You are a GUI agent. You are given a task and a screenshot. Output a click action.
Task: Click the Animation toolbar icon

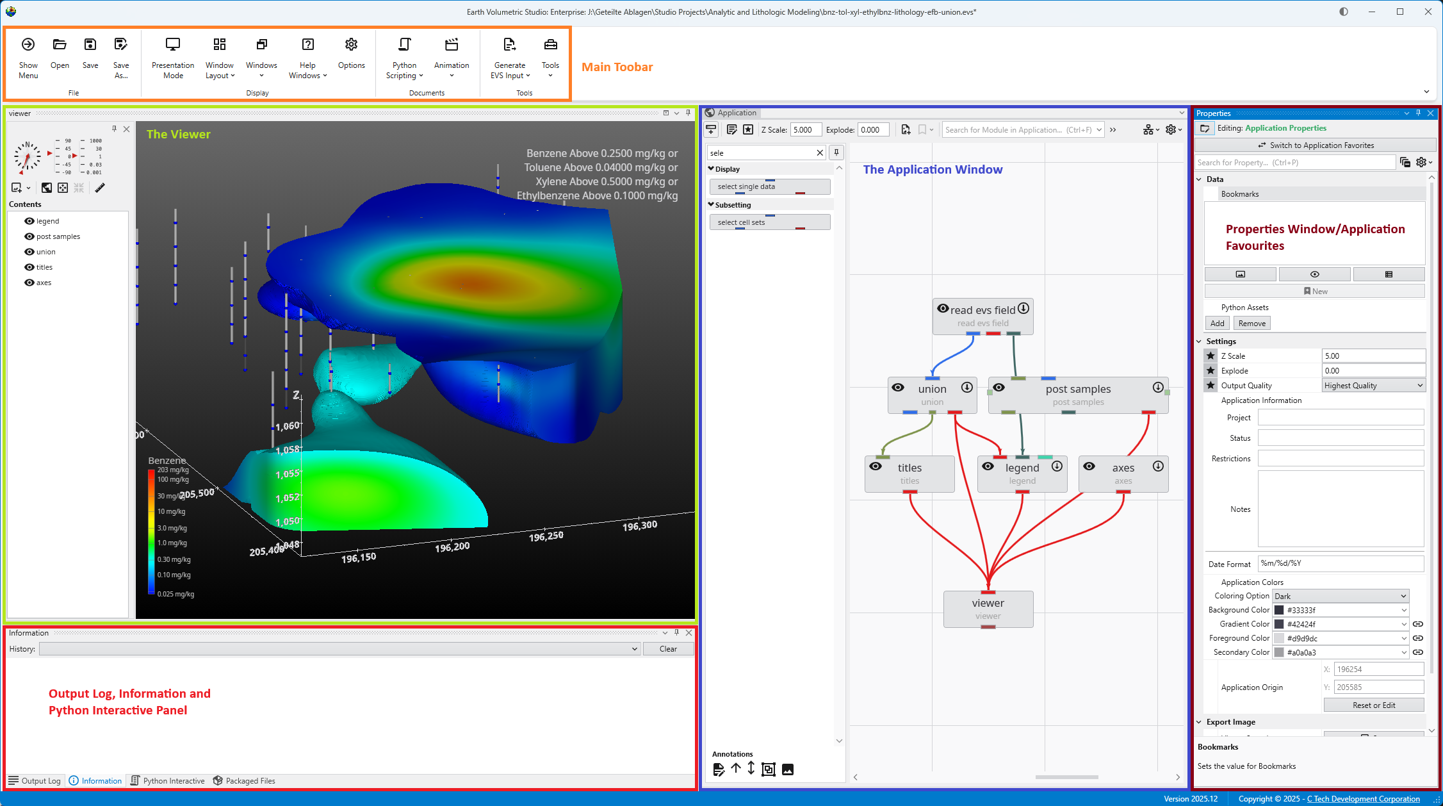pos(452,45)
